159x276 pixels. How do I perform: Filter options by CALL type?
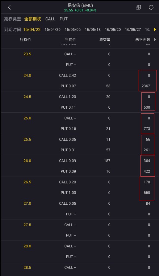click(x=50, y=19)
